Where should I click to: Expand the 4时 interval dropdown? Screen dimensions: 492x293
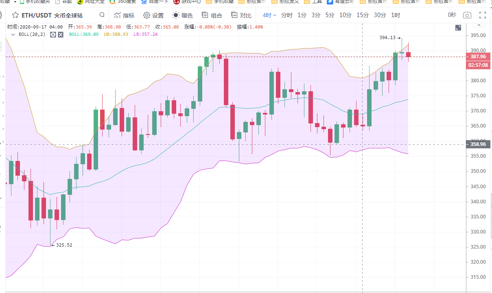click(269, 15)
